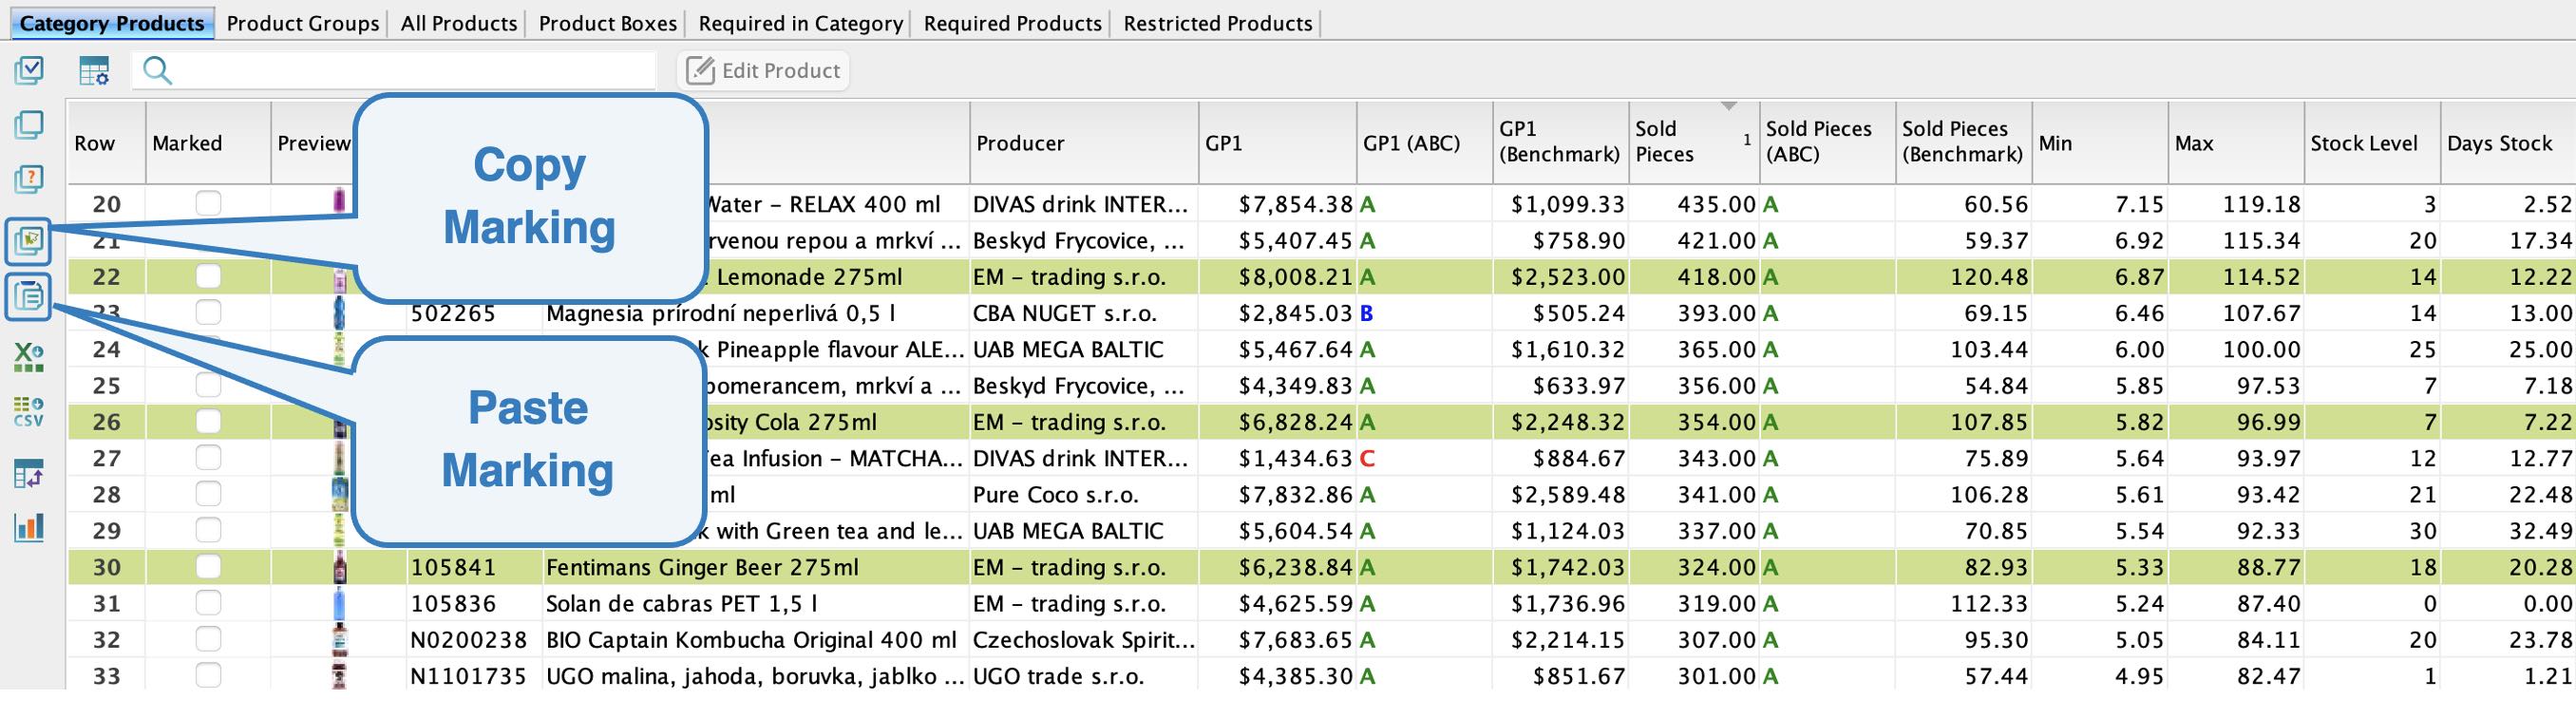The width and height of the screenshot is (2576, 718).
Task: Click the unmark all products icon
Action: coord(29,125)
